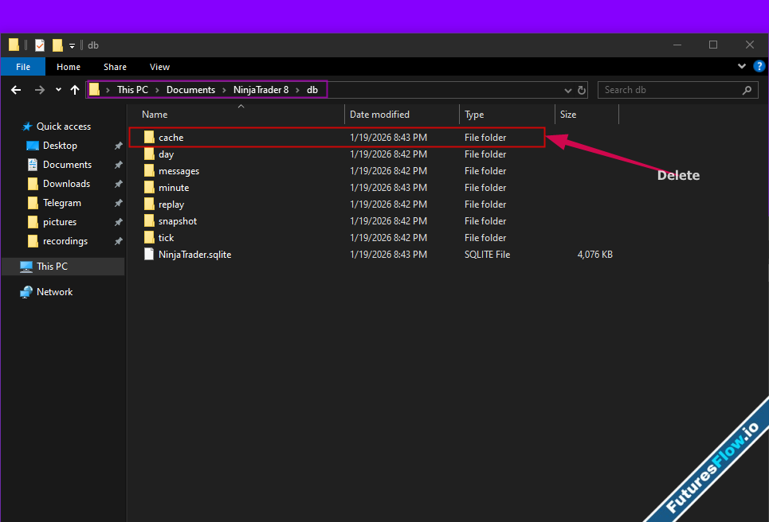
Task: Open the File menu
Action: 23,67
